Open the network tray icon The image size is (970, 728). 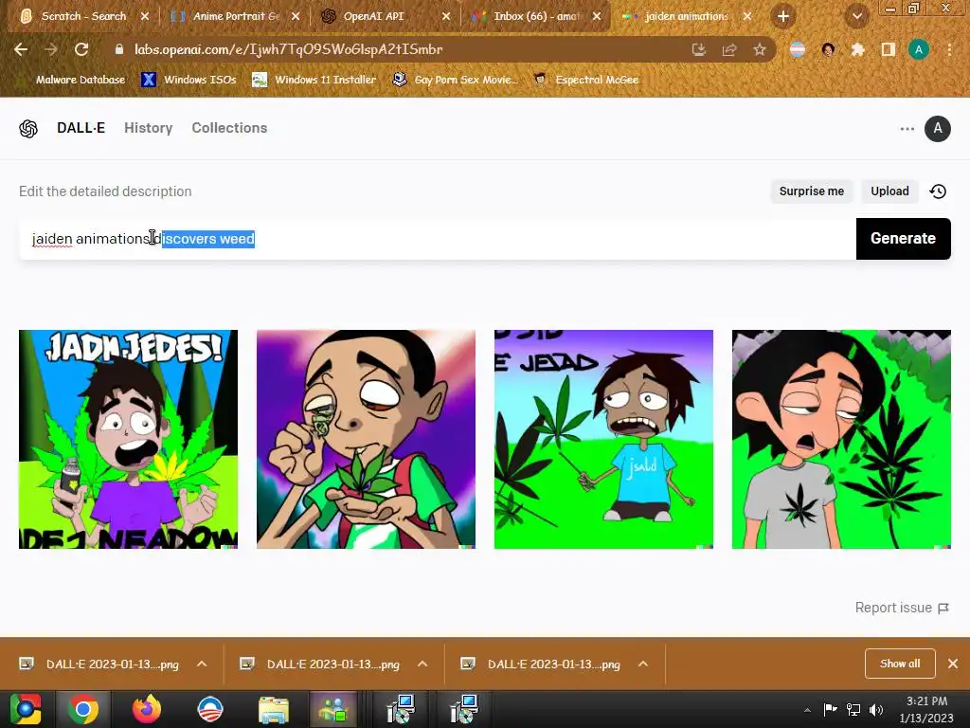pyautogui.click(x=853, y=710)
